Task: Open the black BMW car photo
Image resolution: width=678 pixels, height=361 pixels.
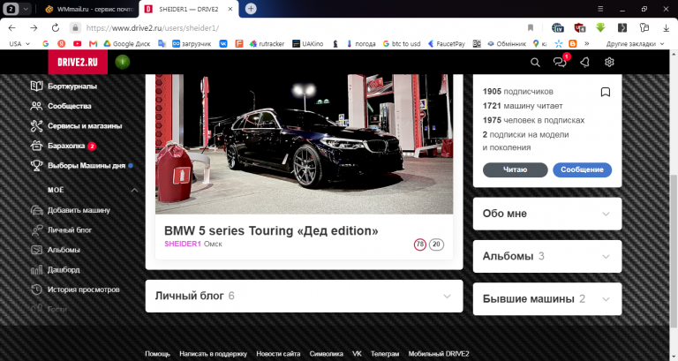Action: (x=304, y=144)
